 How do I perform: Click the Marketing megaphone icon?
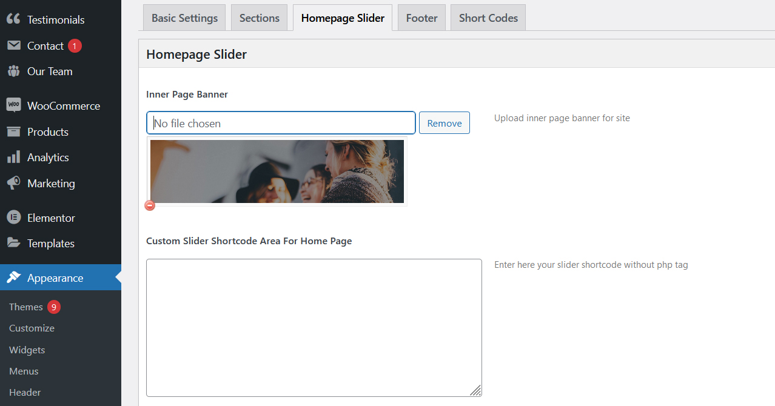click(x=13, y=182)
